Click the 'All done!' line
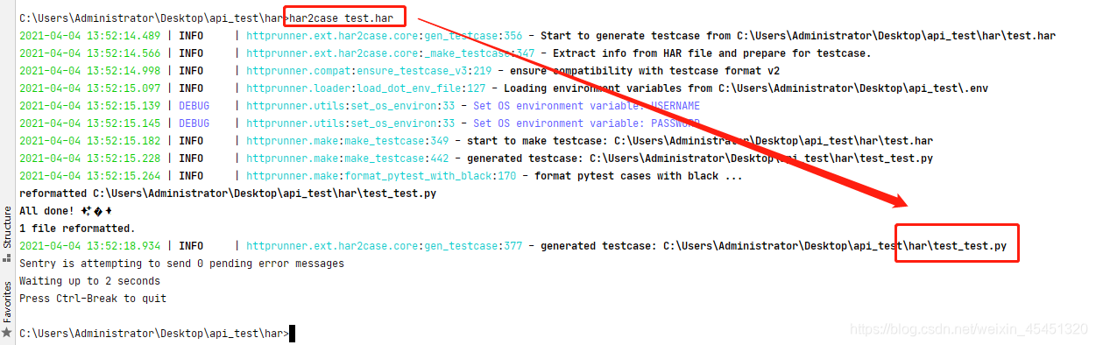Image resolution: width=1096 pixels, height=345 pixels. 66,211
